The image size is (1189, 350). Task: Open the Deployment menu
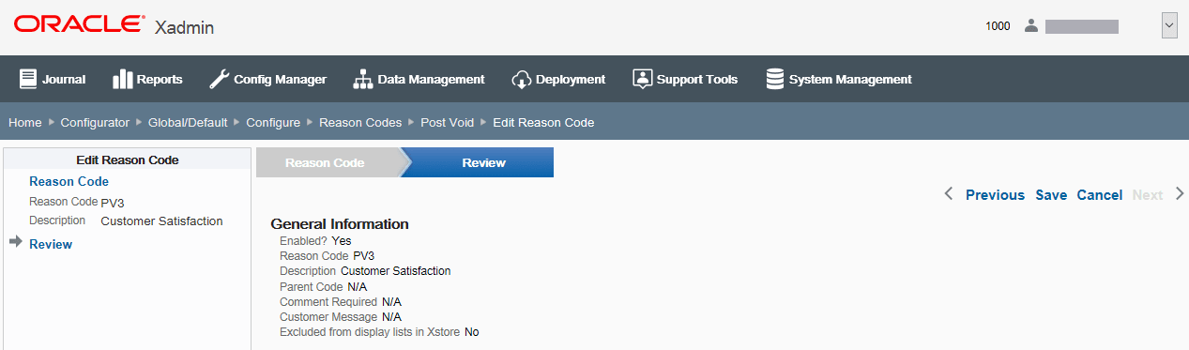click(x=558, y=79)
